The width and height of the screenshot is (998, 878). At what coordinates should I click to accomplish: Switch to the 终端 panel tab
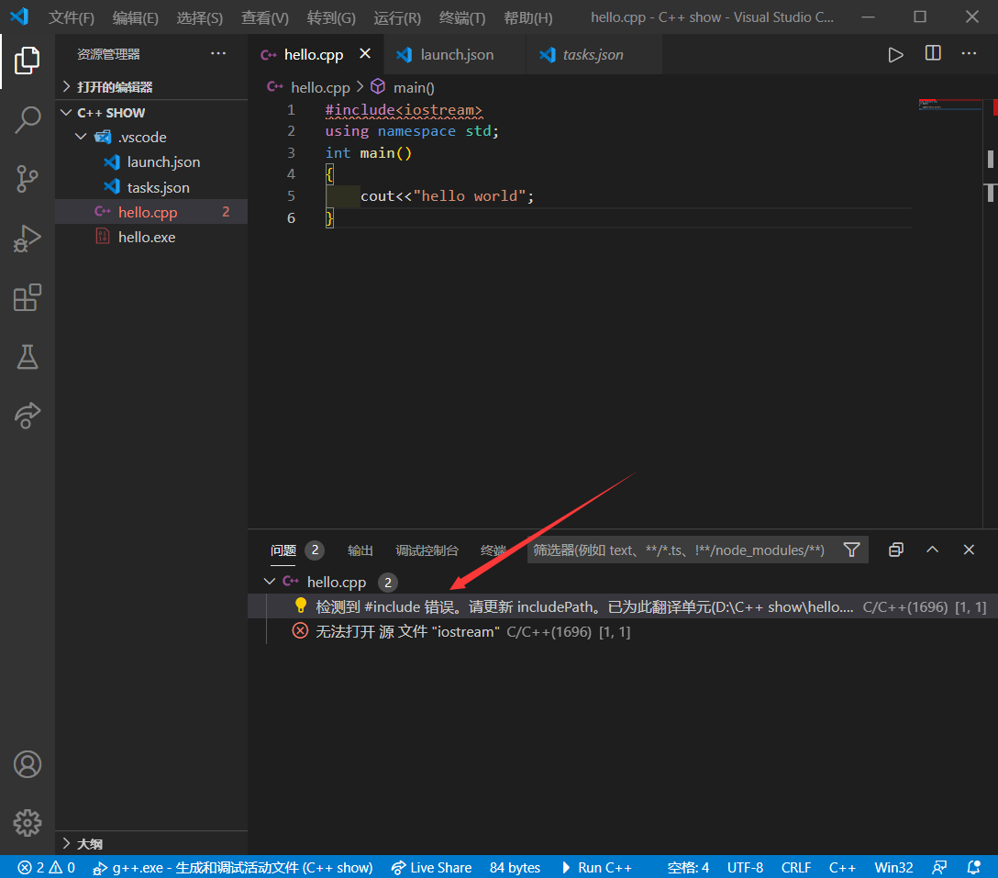click(493, 550)
